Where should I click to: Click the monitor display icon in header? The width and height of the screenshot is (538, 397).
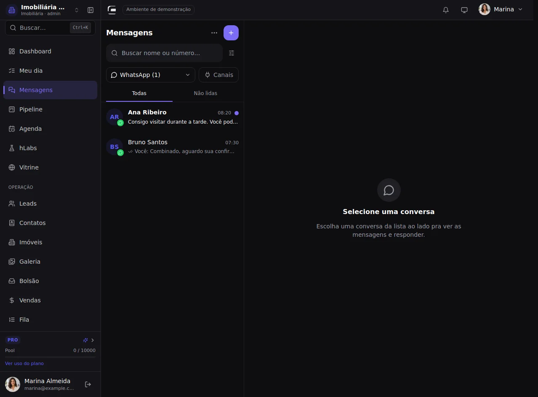click(464, 10)
